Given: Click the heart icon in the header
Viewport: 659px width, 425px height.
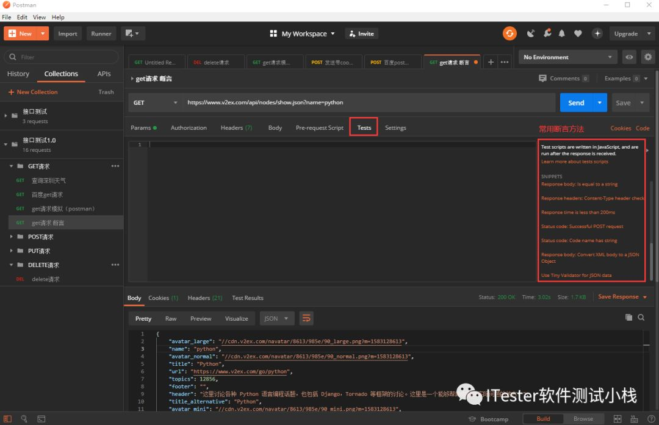Looking at the screenshot, I should (x=578, y=34).
